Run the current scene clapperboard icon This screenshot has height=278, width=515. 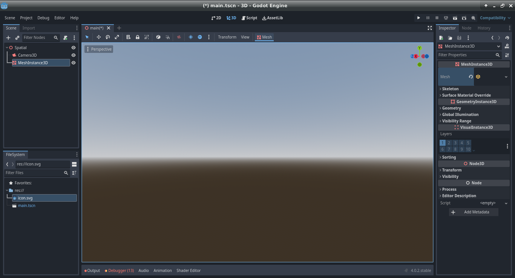pyautogui.click(x=455, y=18)
